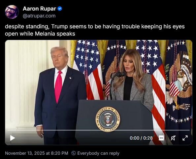This screenshot has height=159, width=196.
Task: Open the @atrupar.com handle link
Action: [x=39, y=16]
